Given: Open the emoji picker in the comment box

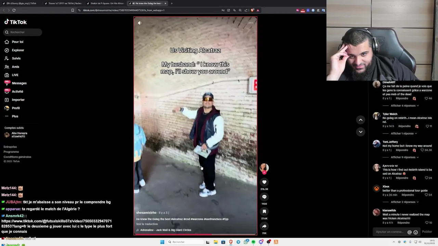Looking at the screenshot, I should (x=415, y=232).
